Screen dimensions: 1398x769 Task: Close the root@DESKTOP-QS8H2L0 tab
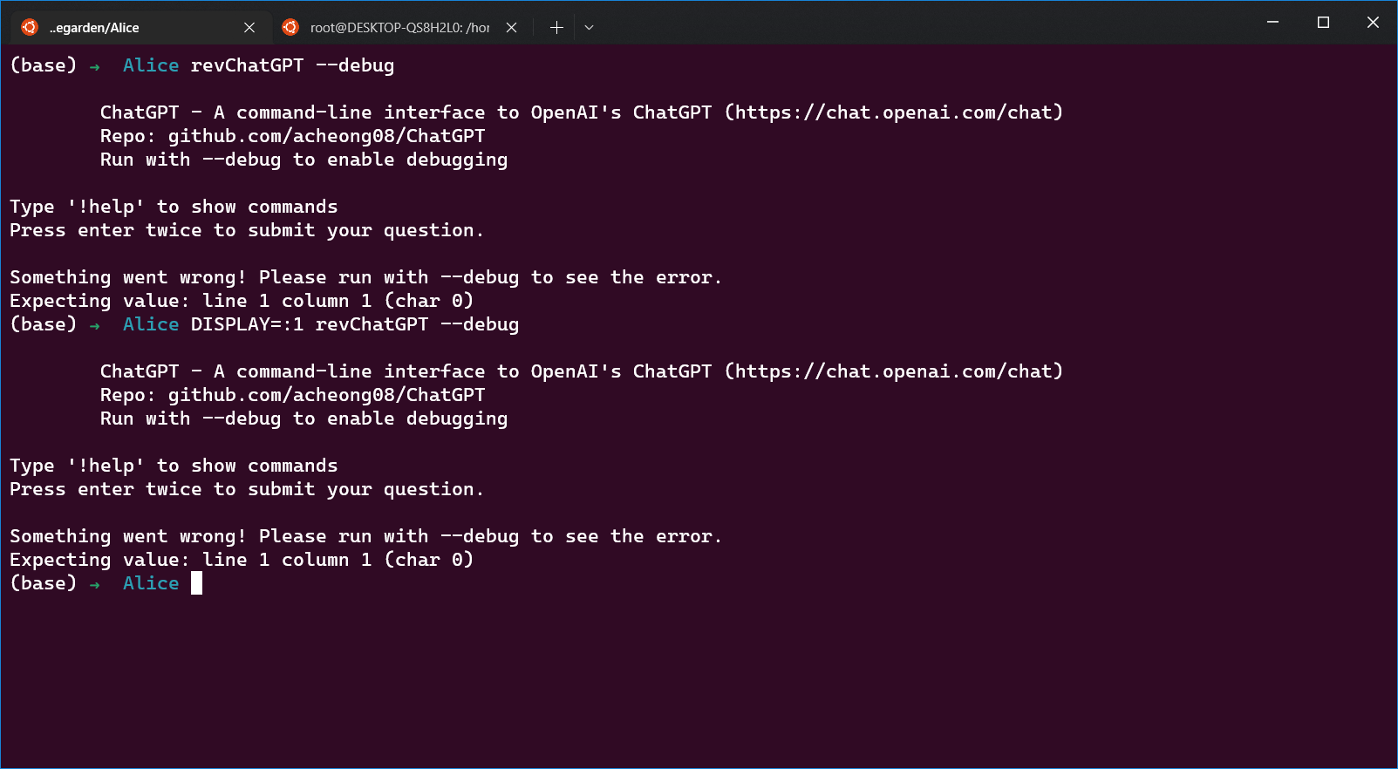tap(511, 27)
